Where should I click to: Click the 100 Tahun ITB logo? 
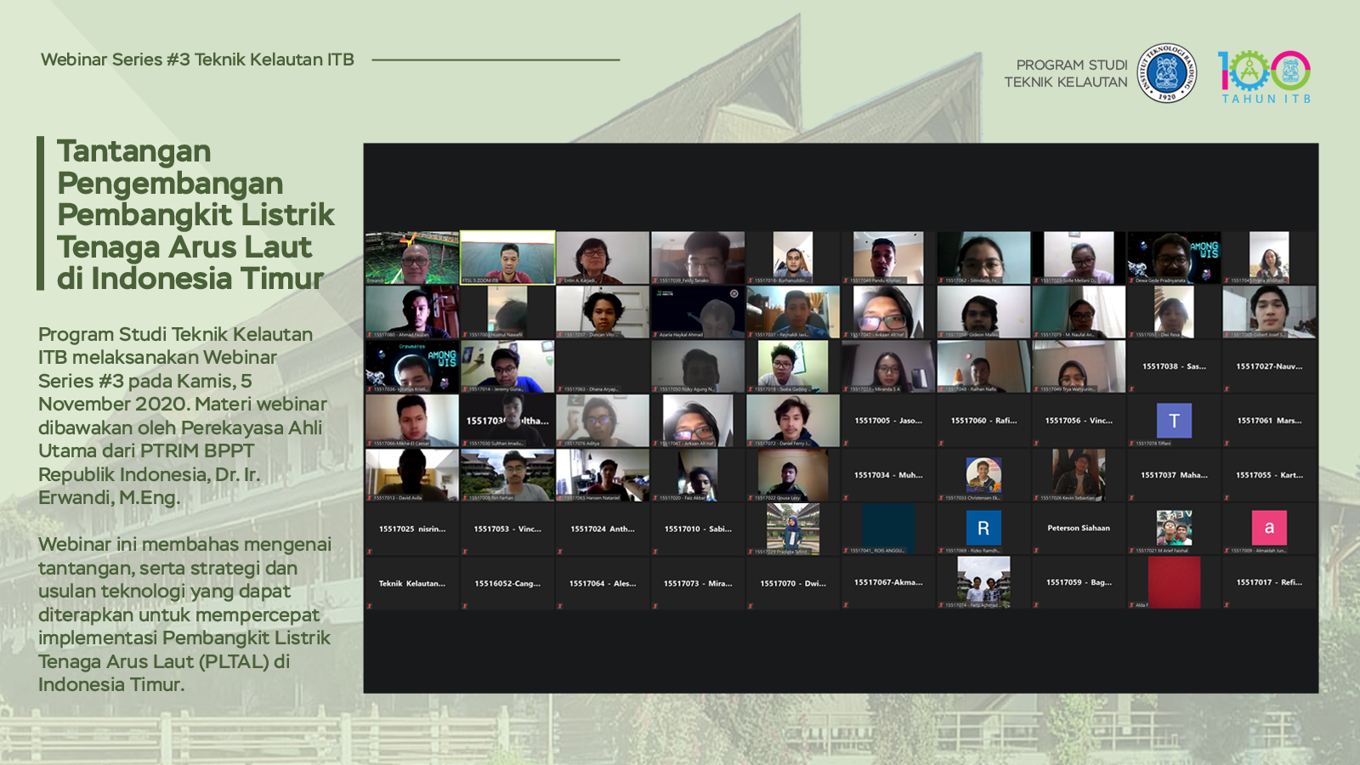(x=1264, y=75)
